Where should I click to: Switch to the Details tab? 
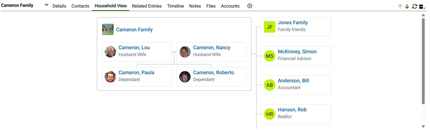click(x=59, y=6)
